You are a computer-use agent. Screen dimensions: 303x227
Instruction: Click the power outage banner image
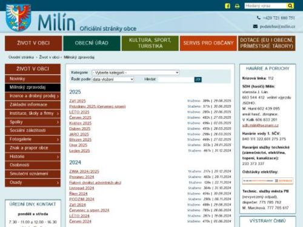tap(268, 181)
